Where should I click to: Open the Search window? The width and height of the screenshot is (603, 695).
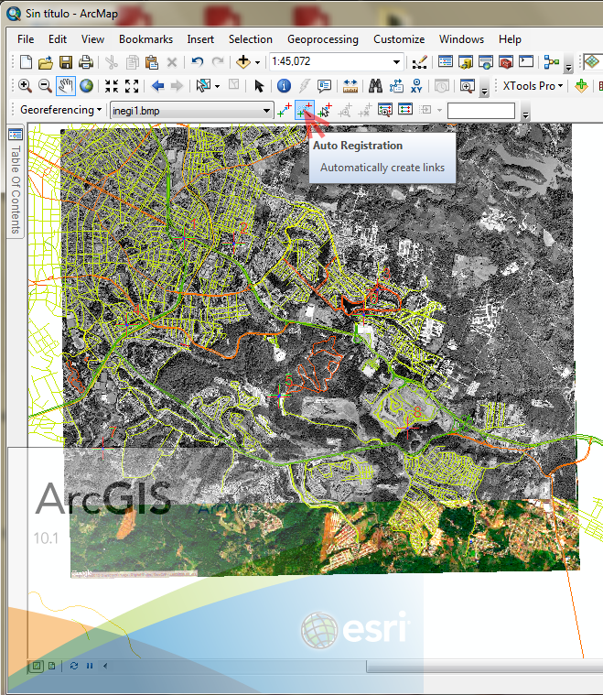pos(486,62)
